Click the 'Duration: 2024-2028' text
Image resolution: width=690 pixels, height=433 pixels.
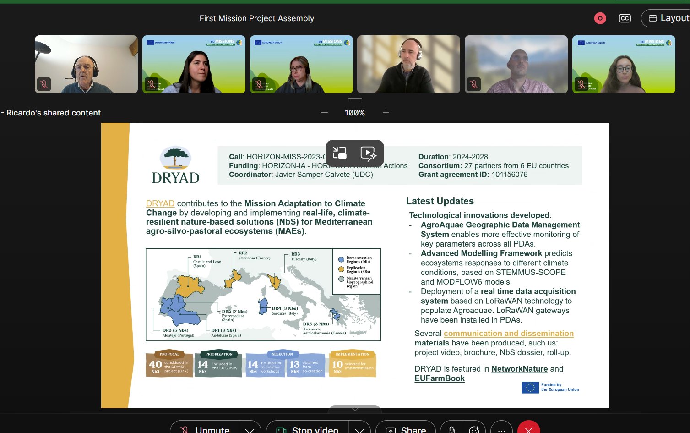pos(453,157)
